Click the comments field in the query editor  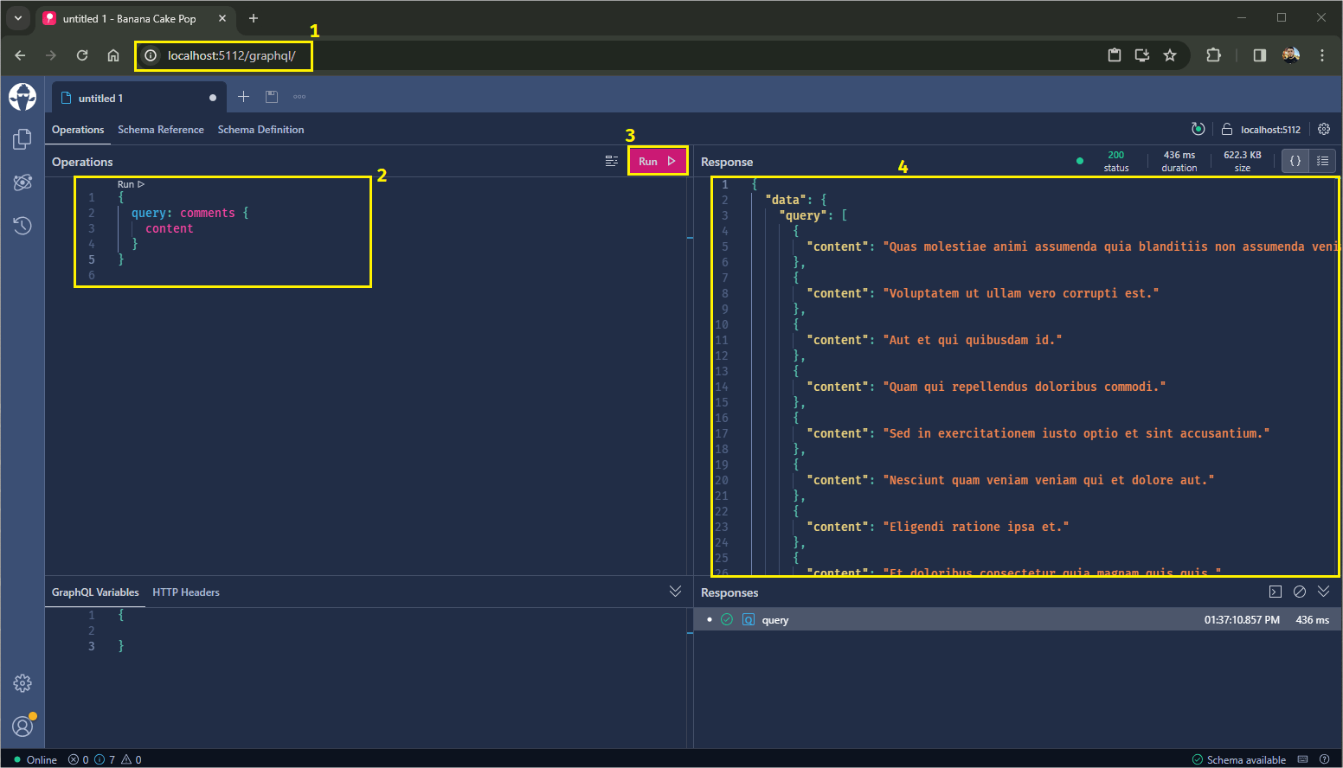click(x=208, y=213)
